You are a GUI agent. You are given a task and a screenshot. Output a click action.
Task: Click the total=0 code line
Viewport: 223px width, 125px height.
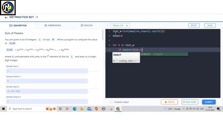tap(118, 36)
